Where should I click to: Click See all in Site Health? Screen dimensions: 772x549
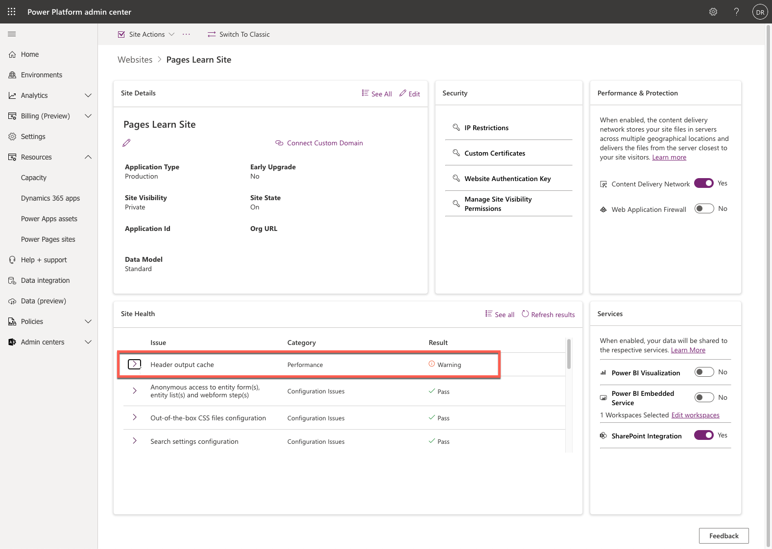pyautogui.click(x=500, y=314)
